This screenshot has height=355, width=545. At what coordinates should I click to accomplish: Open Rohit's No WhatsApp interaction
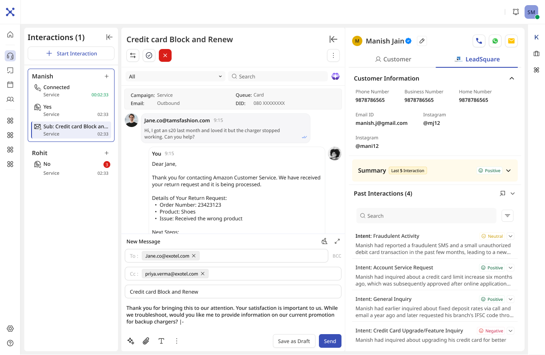tap(71, 168)
